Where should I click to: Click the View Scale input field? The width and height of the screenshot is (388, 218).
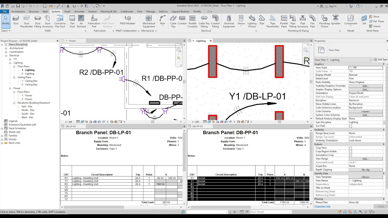pos(366,68)
